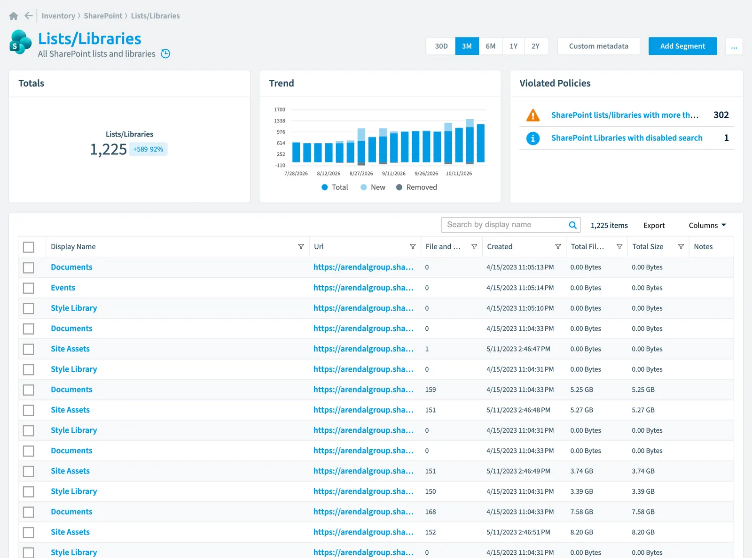
Task: Toggle the New legend swatch
Action: pos(363,187)
